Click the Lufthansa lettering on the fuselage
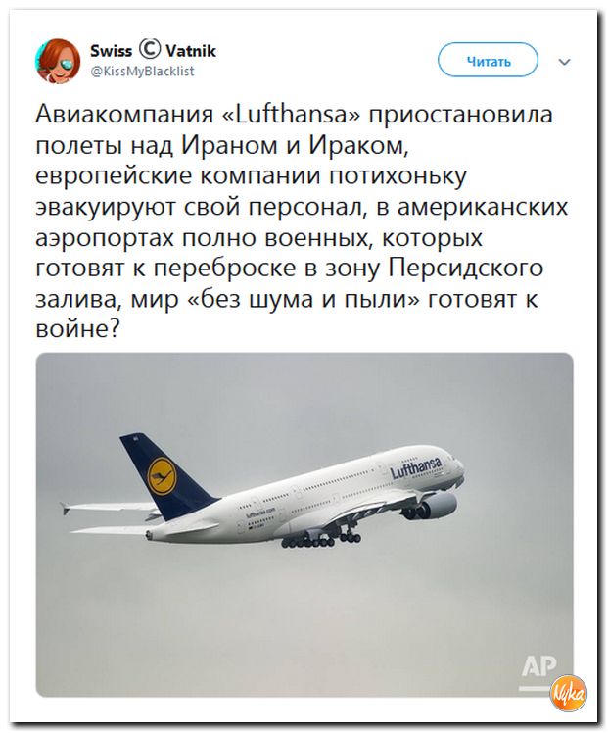 (x=415, y=467)
